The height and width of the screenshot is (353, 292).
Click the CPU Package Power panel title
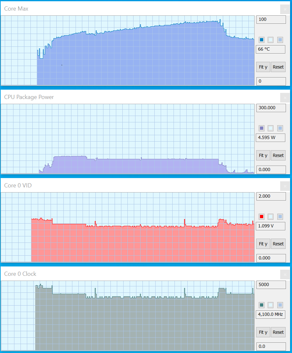(29, 97)
